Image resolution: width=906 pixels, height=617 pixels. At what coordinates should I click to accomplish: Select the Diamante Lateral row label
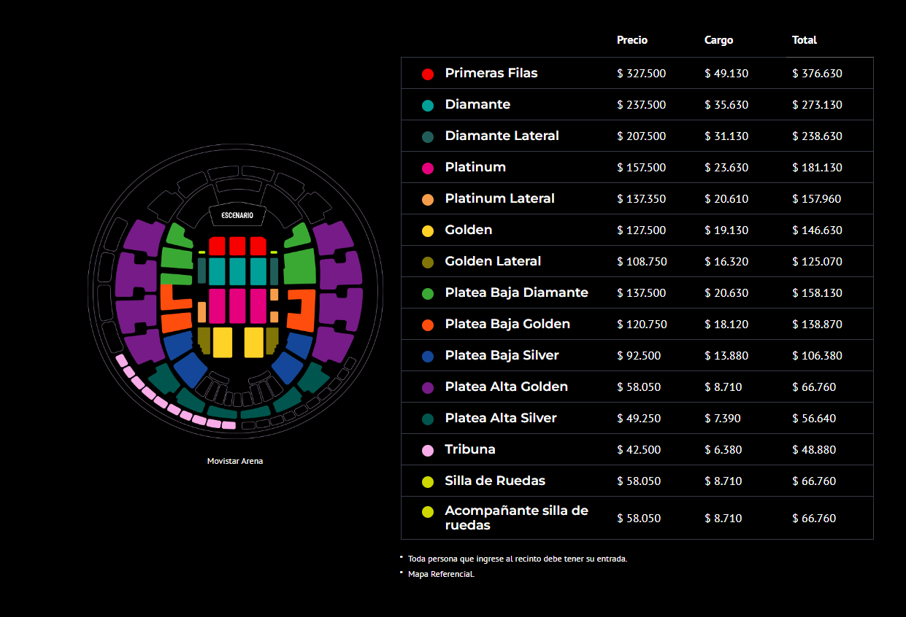(502, 136)
